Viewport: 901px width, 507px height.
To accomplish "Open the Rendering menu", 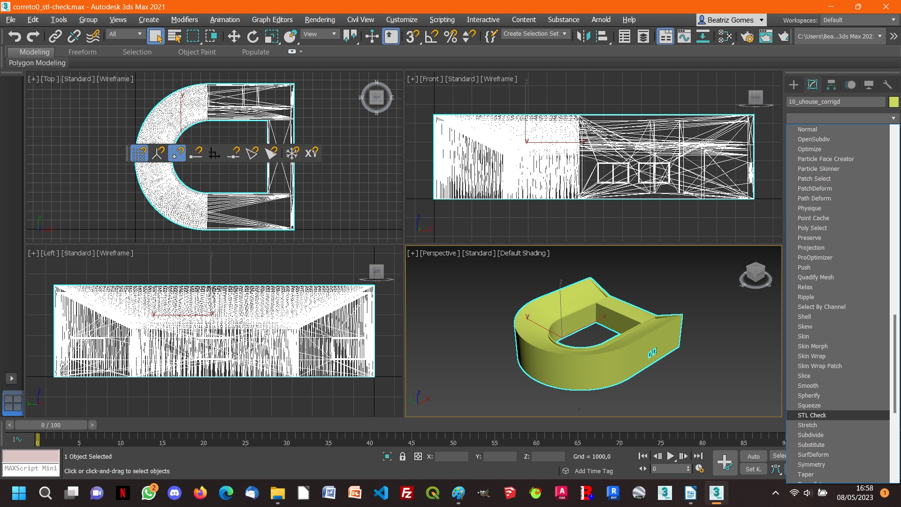I will 319,19.
